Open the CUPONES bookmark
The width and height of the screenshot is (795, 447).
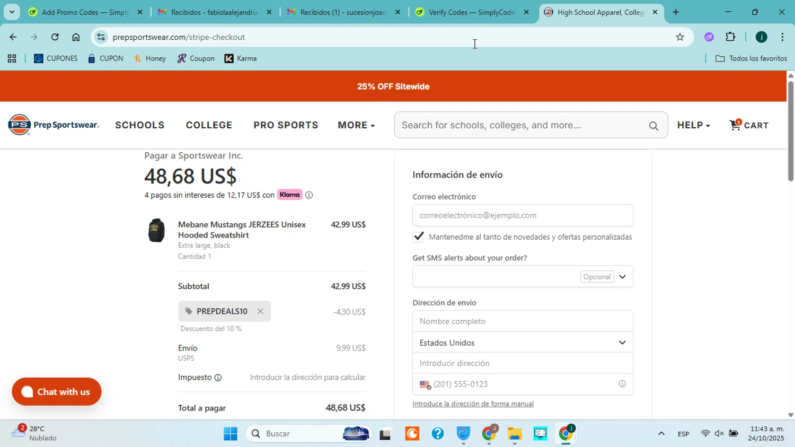56,59
